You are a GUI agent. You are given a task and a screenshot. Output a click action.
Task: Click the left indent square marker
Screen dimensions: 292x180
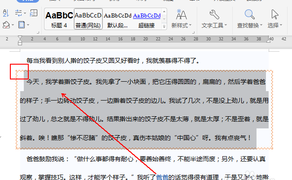(20, 44)
